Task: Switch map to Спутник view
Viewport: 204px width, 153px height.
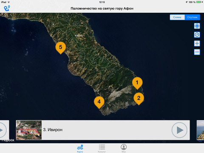Action: point(192,17)
